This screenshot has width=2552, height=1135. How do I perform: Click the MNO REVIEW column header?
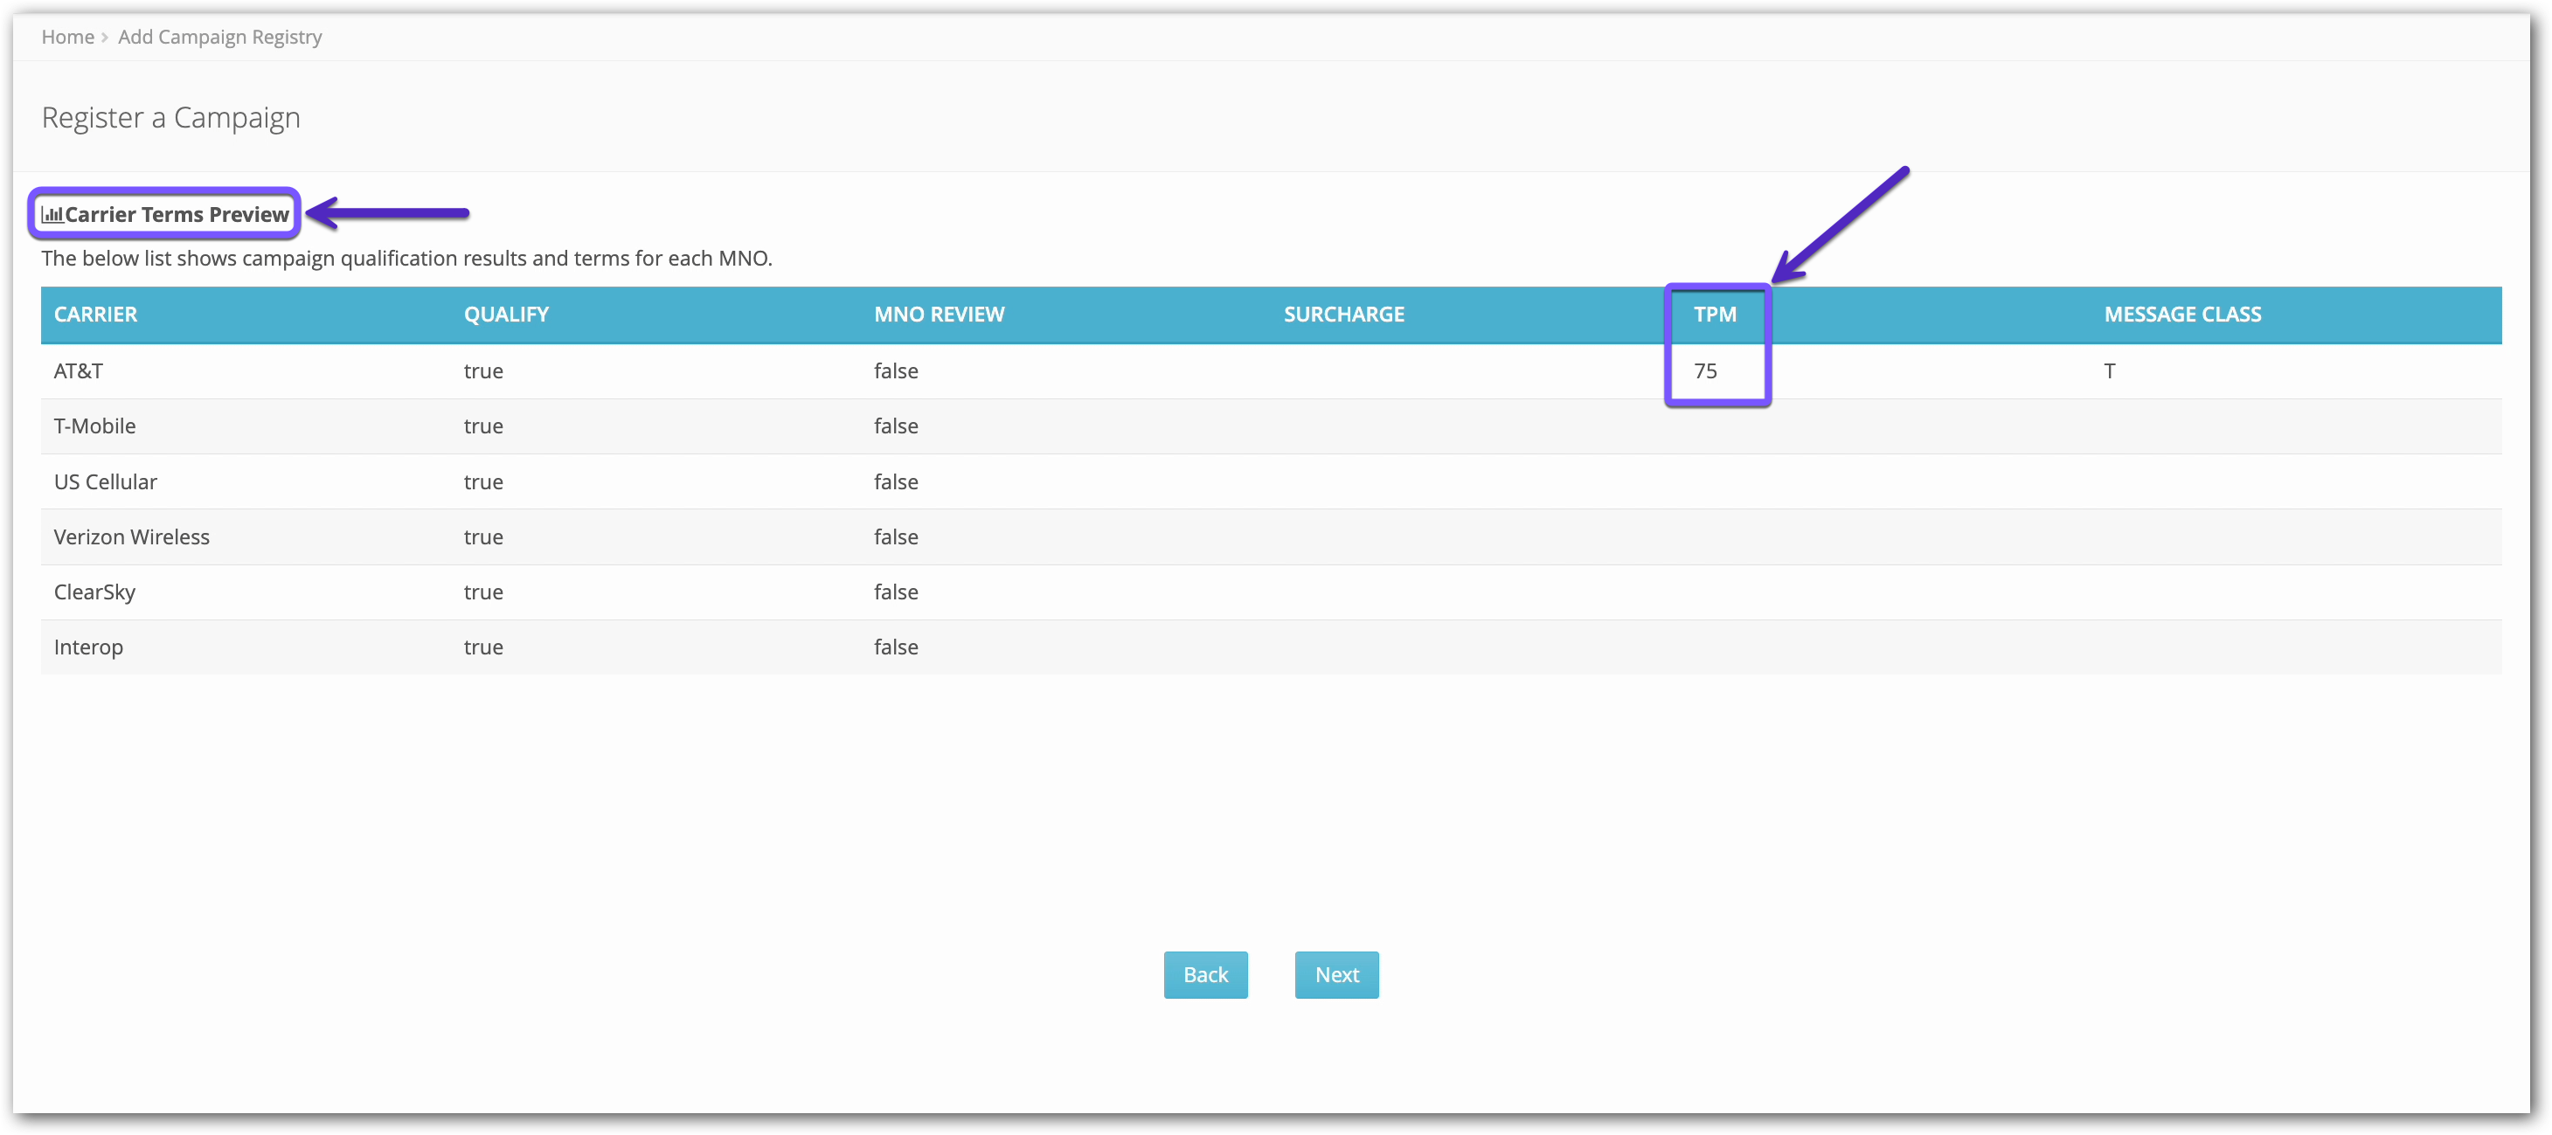point(938,314)
